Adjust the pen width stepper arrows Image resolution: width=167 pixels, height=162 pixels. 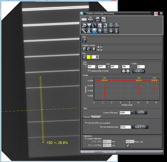point(97,57)
